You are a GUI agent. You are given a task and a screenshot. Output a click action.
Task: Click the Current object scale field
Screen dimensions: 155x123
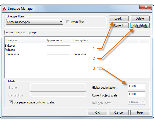(x=136, y=94)
